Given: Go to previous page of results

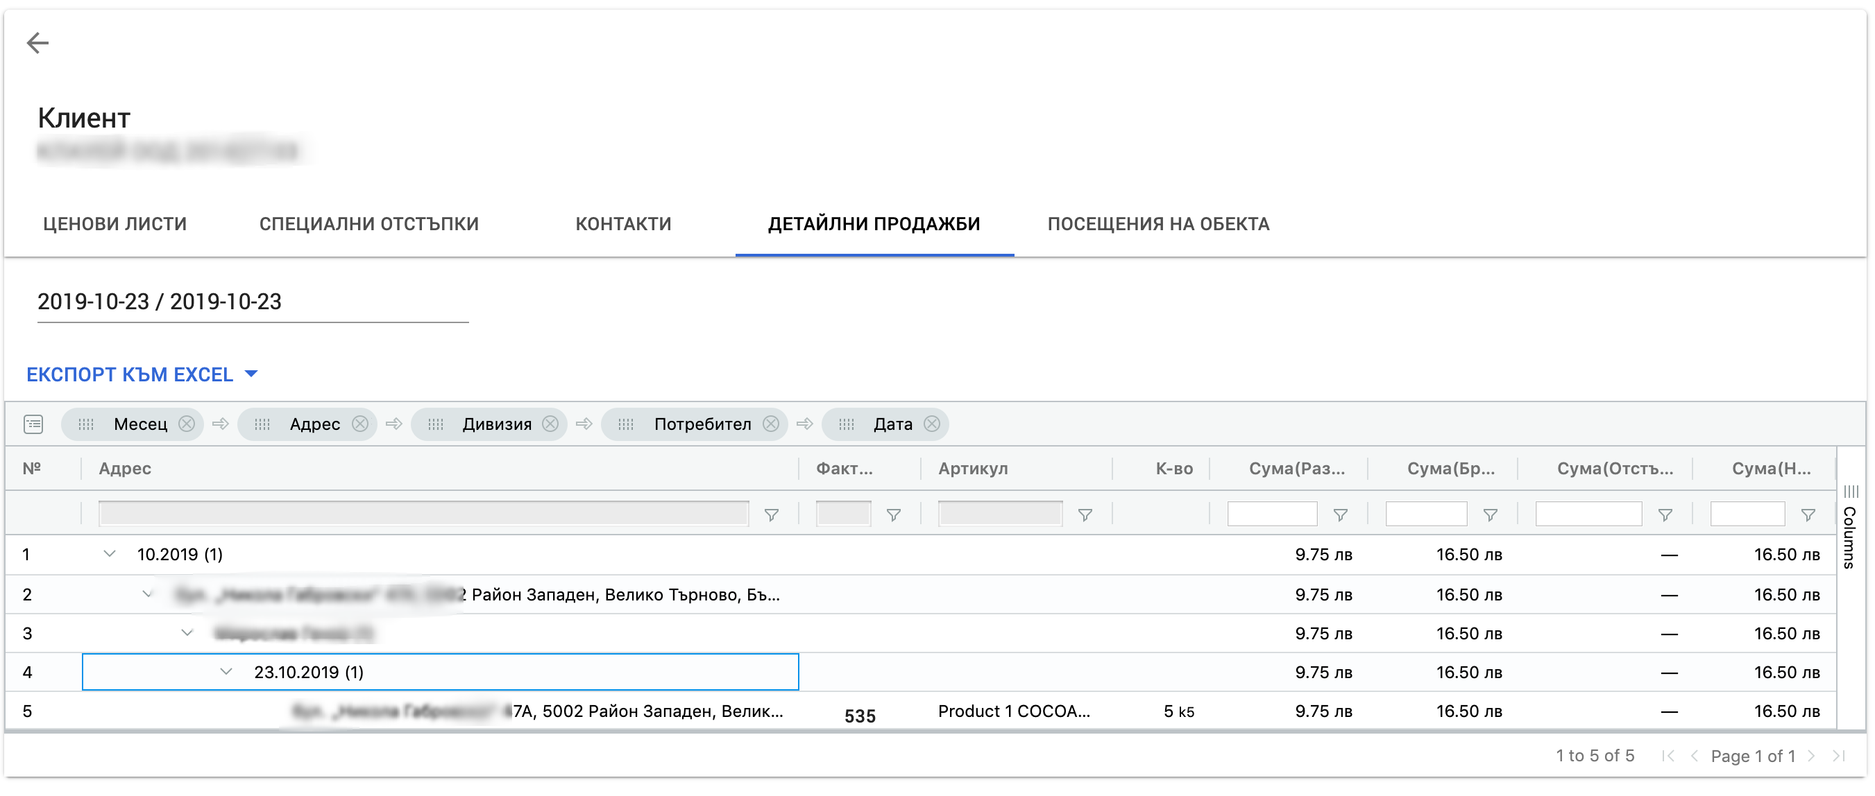Looking at the screenshot, I should (x=1695, y=755).
